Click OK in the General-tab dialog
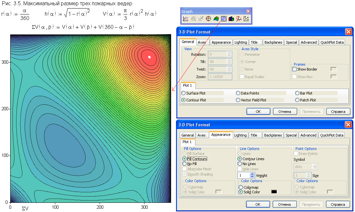The height and width of the screenshot is (212, 355). [x=258, y=112]
